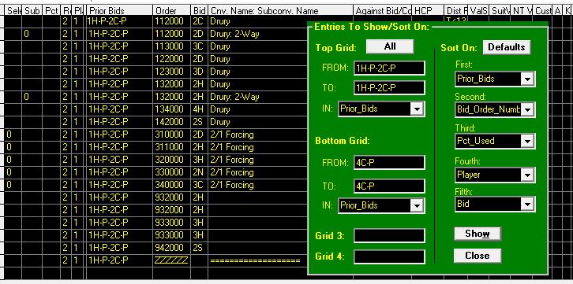Image resolution: width=573 pixels, height=284 pixels.
Task: Select order cell 311000
Action: point(172,147)
